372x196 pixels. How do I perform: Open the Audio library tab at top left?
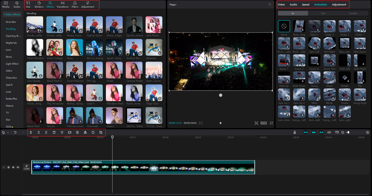(17, 4)
